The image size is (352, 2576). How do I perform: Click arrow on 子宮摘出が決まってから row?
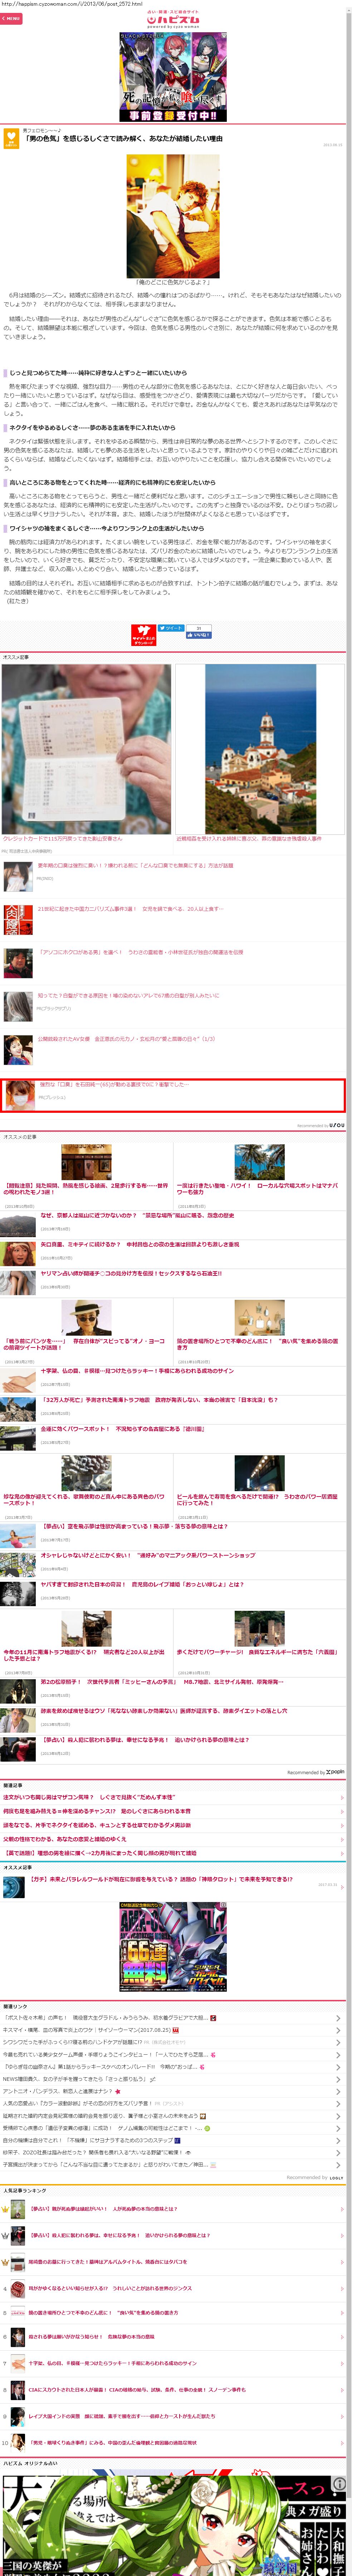pyautogui.click(x=338, y=2165)
